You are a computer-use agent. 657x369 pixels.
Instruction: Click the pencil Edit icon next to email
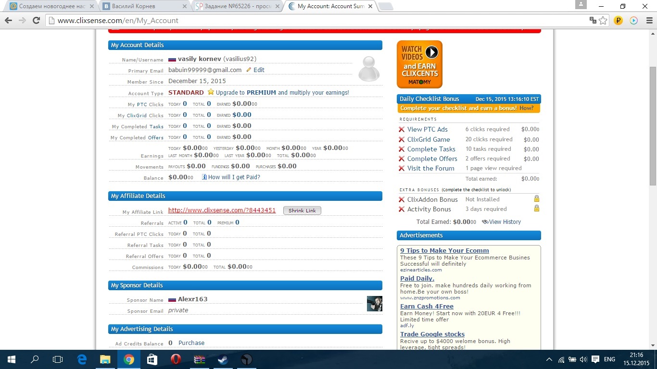(x=249, y=70)
